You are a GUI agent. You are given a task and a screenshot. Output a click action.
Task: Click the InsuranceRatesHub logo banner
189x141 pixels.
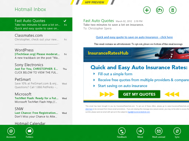pos(108,53)
